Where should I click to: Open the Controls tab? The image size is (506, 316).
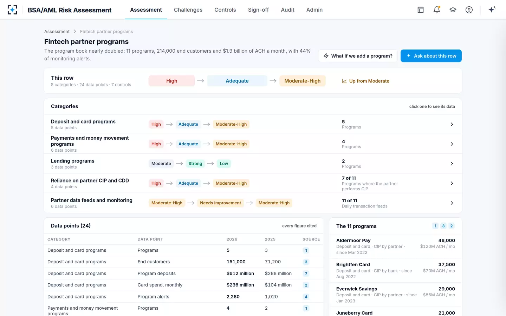pyautogui.click(x=225, y=10)
